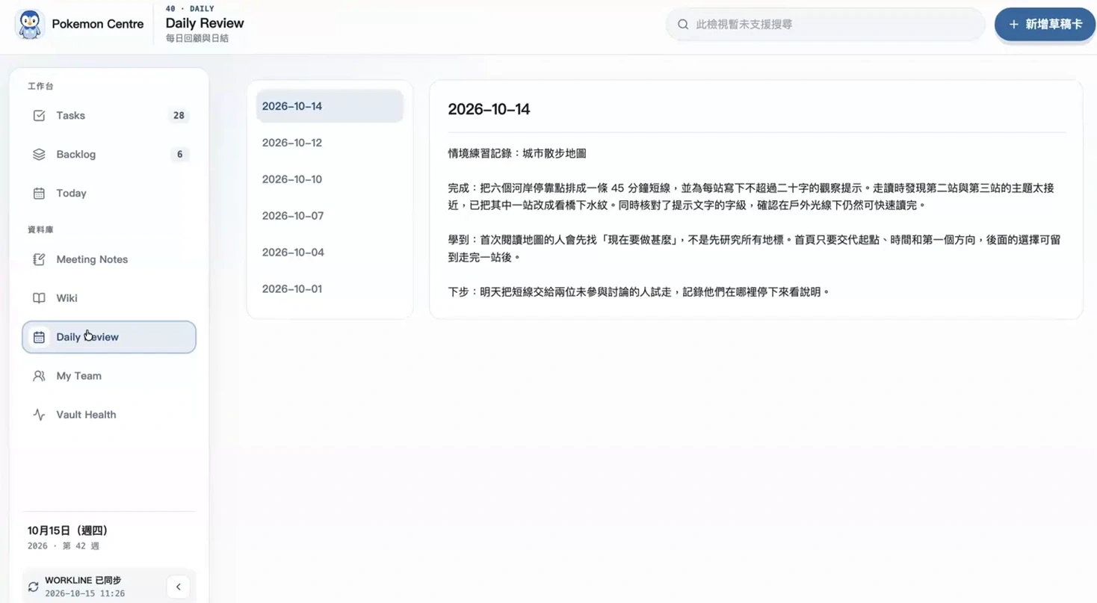Click the Tasks checkbox icon in sidebar
The height and width of the screenshot is (603, 1097).
click(x=39, y=116)
